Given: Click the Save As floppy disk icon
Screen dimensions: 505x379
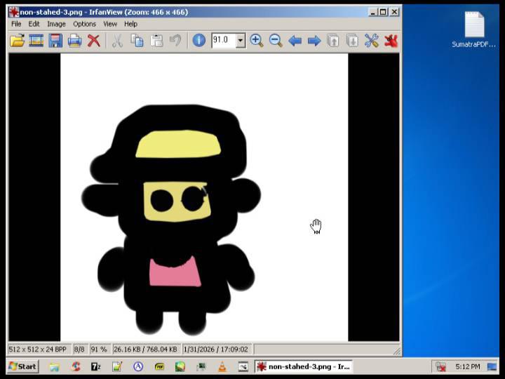Looking at the screenshot, I should click(55, 41).
